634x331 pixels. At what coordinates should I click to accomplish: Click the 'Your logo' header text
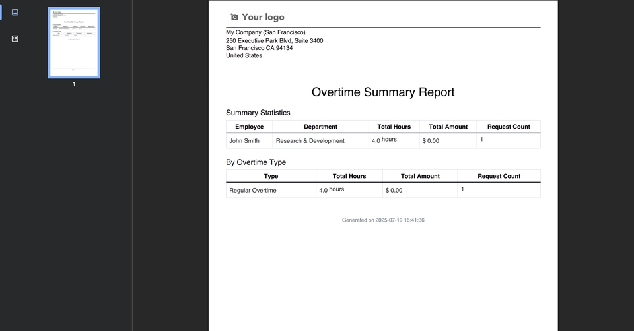pyautogui.click(x=263, y=17)
